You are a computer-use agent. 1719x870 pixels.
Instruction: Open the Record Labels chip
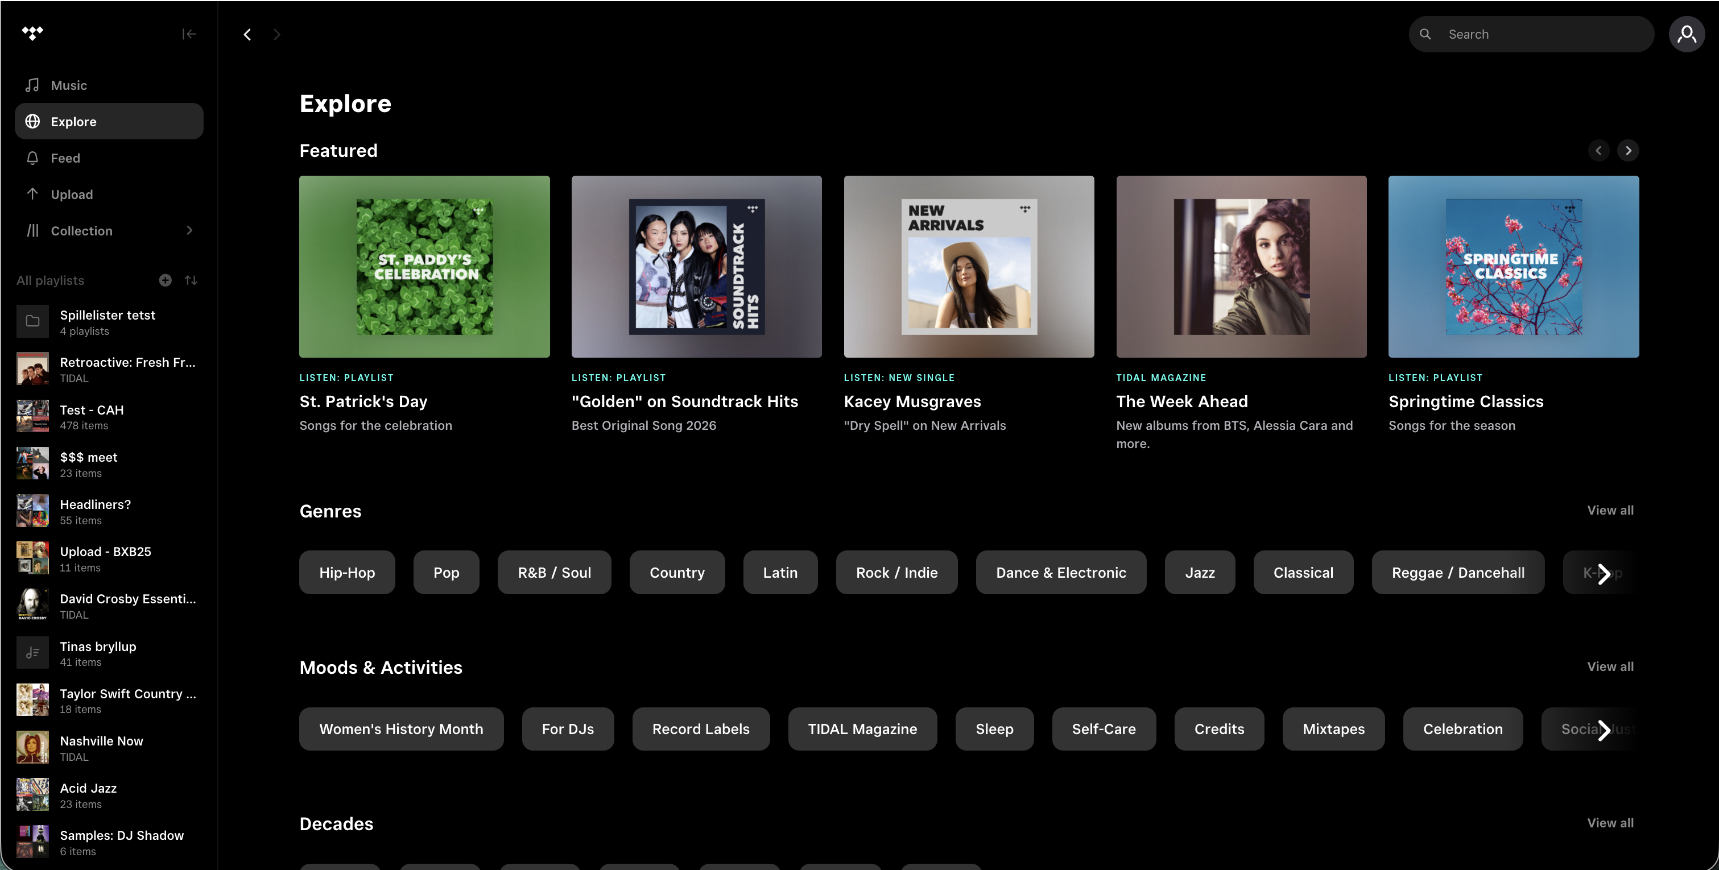[x=701, y=729]
